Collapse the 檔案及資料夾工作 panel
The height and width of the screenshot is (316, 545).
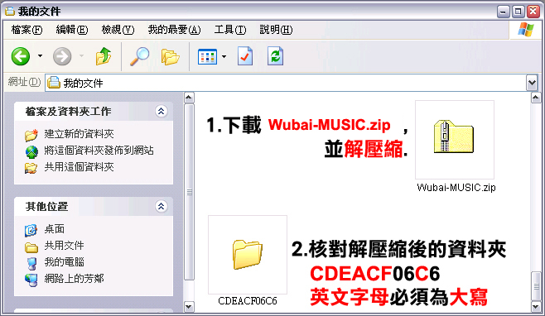coord(161,112)
